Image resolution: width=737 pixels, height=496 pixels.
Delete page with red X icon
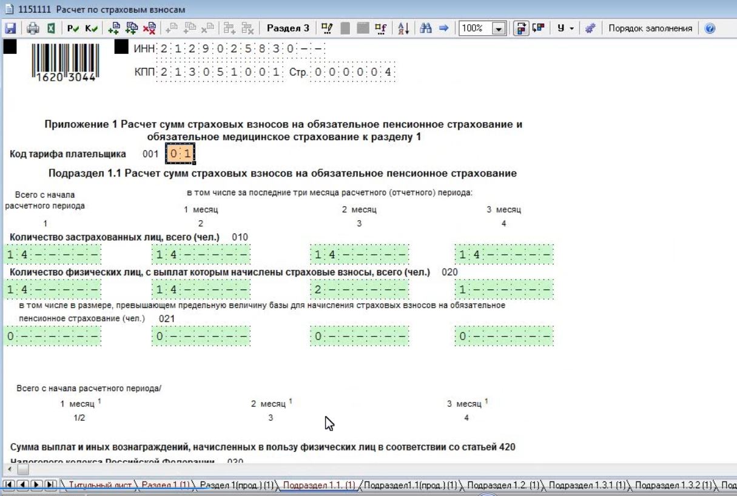(x=149, y=28)
